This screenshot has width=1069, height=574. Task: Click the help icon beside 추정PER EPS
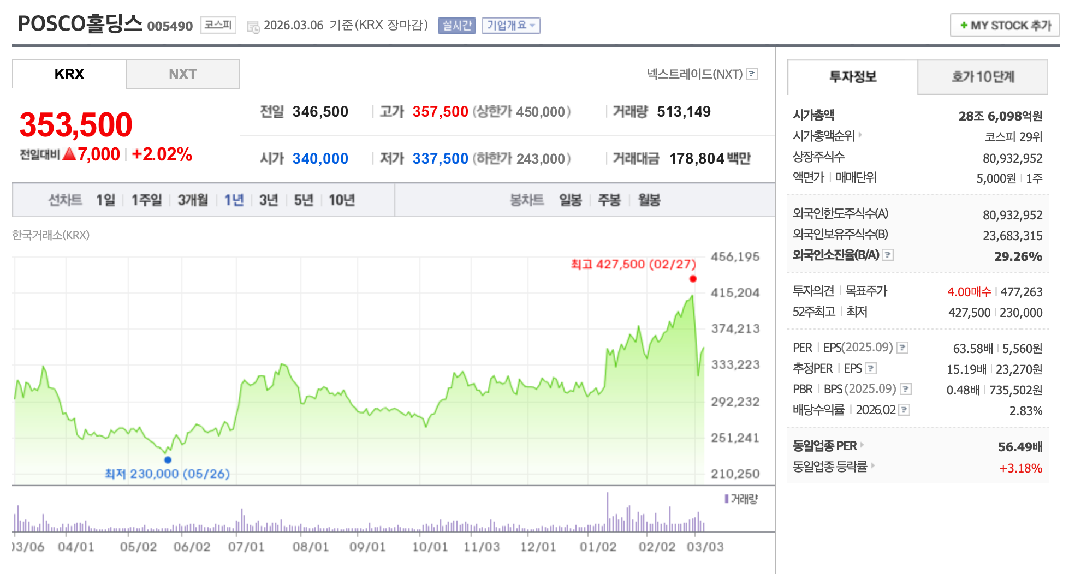871,368
